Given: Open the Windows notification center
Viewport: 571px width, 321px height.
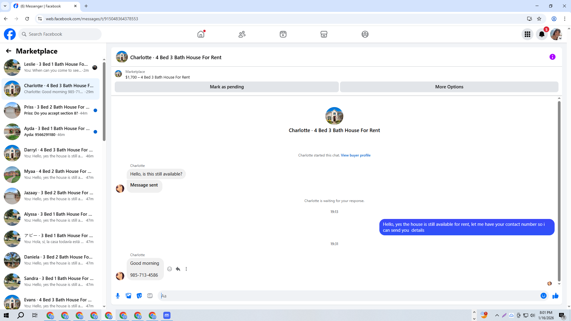Looking at the screenshot, I should pos(562,316).
